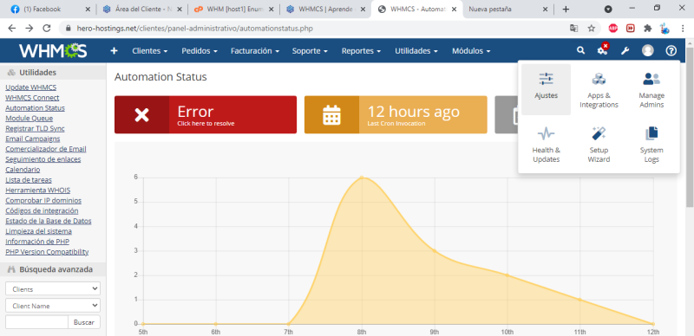Open the help question mark icon
The height and width of the screenshot is (336, 694).
(x=671, y=51)
